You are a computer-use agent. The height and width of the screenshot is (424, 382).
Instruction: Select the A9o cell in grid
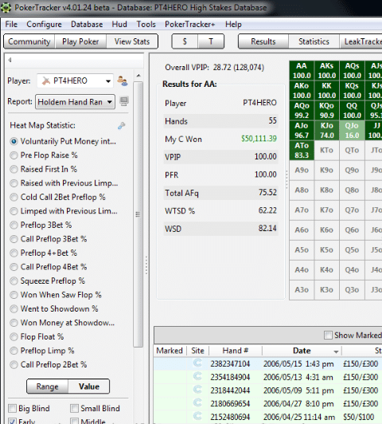click(302, 170)
